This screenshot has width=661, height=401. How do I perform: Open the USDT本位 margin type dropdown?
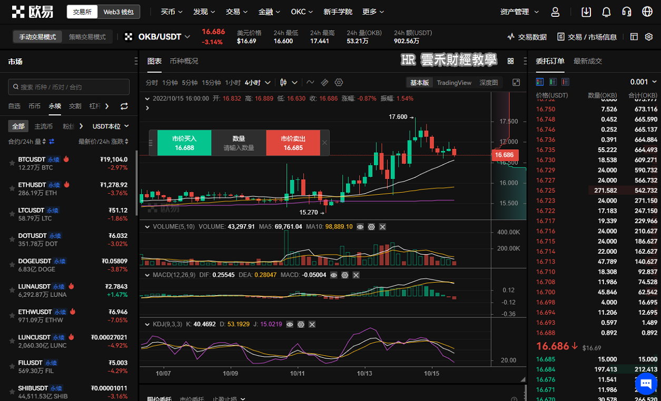(111, 126)
